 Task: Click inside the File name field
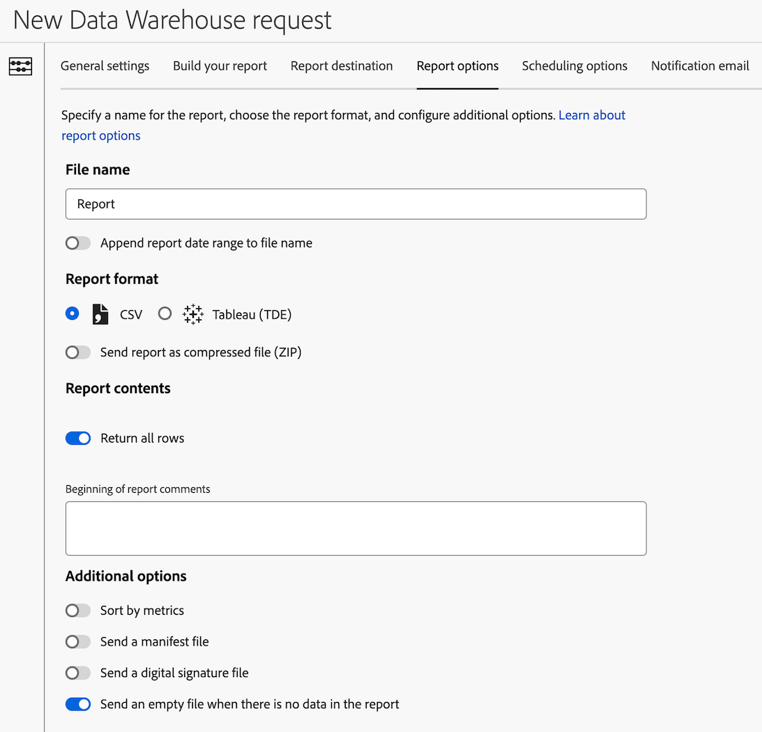point(356,204)
